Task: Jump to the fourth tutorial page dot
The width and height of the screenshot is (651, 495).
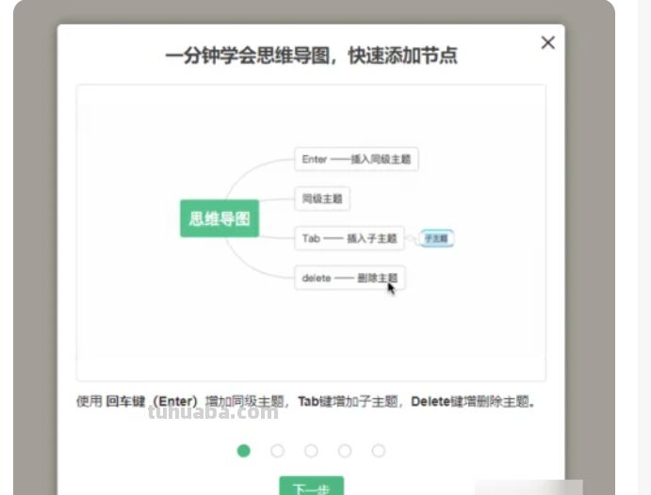Action: (x=345, y=451)
